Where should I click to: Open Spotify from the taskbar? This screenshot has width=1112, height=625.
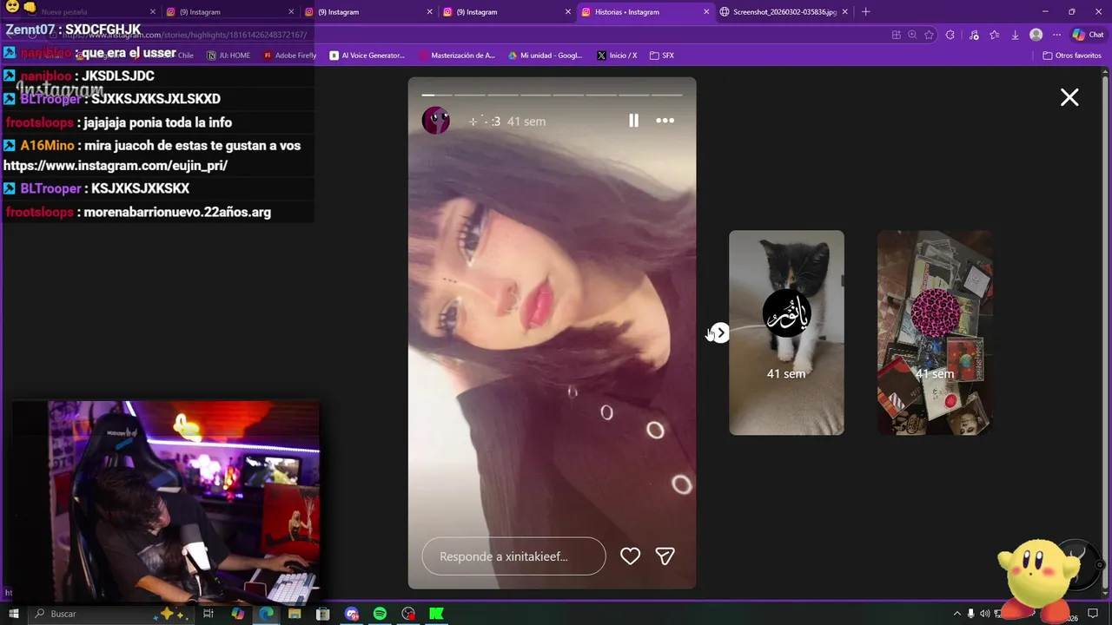click(380, 614)
